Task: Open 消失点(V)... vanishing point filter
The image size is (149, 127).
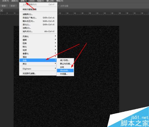Action: point(38,32)
